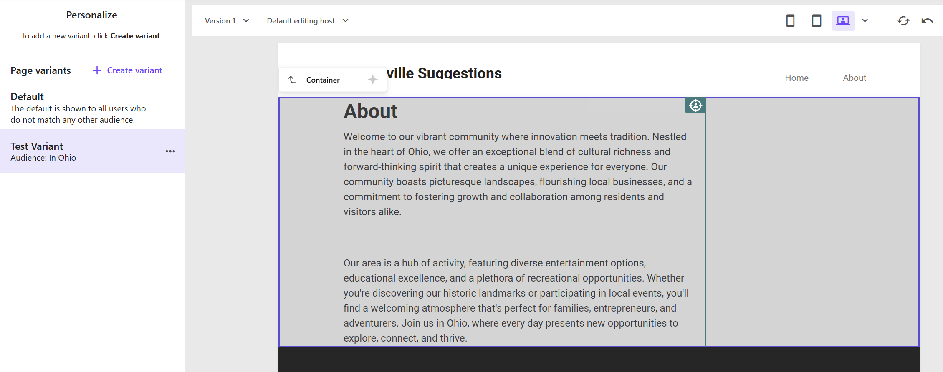The height and width of the screenshot is (372, 943).
Task: Open the device options chevron
Action: (x=865, y=21)
